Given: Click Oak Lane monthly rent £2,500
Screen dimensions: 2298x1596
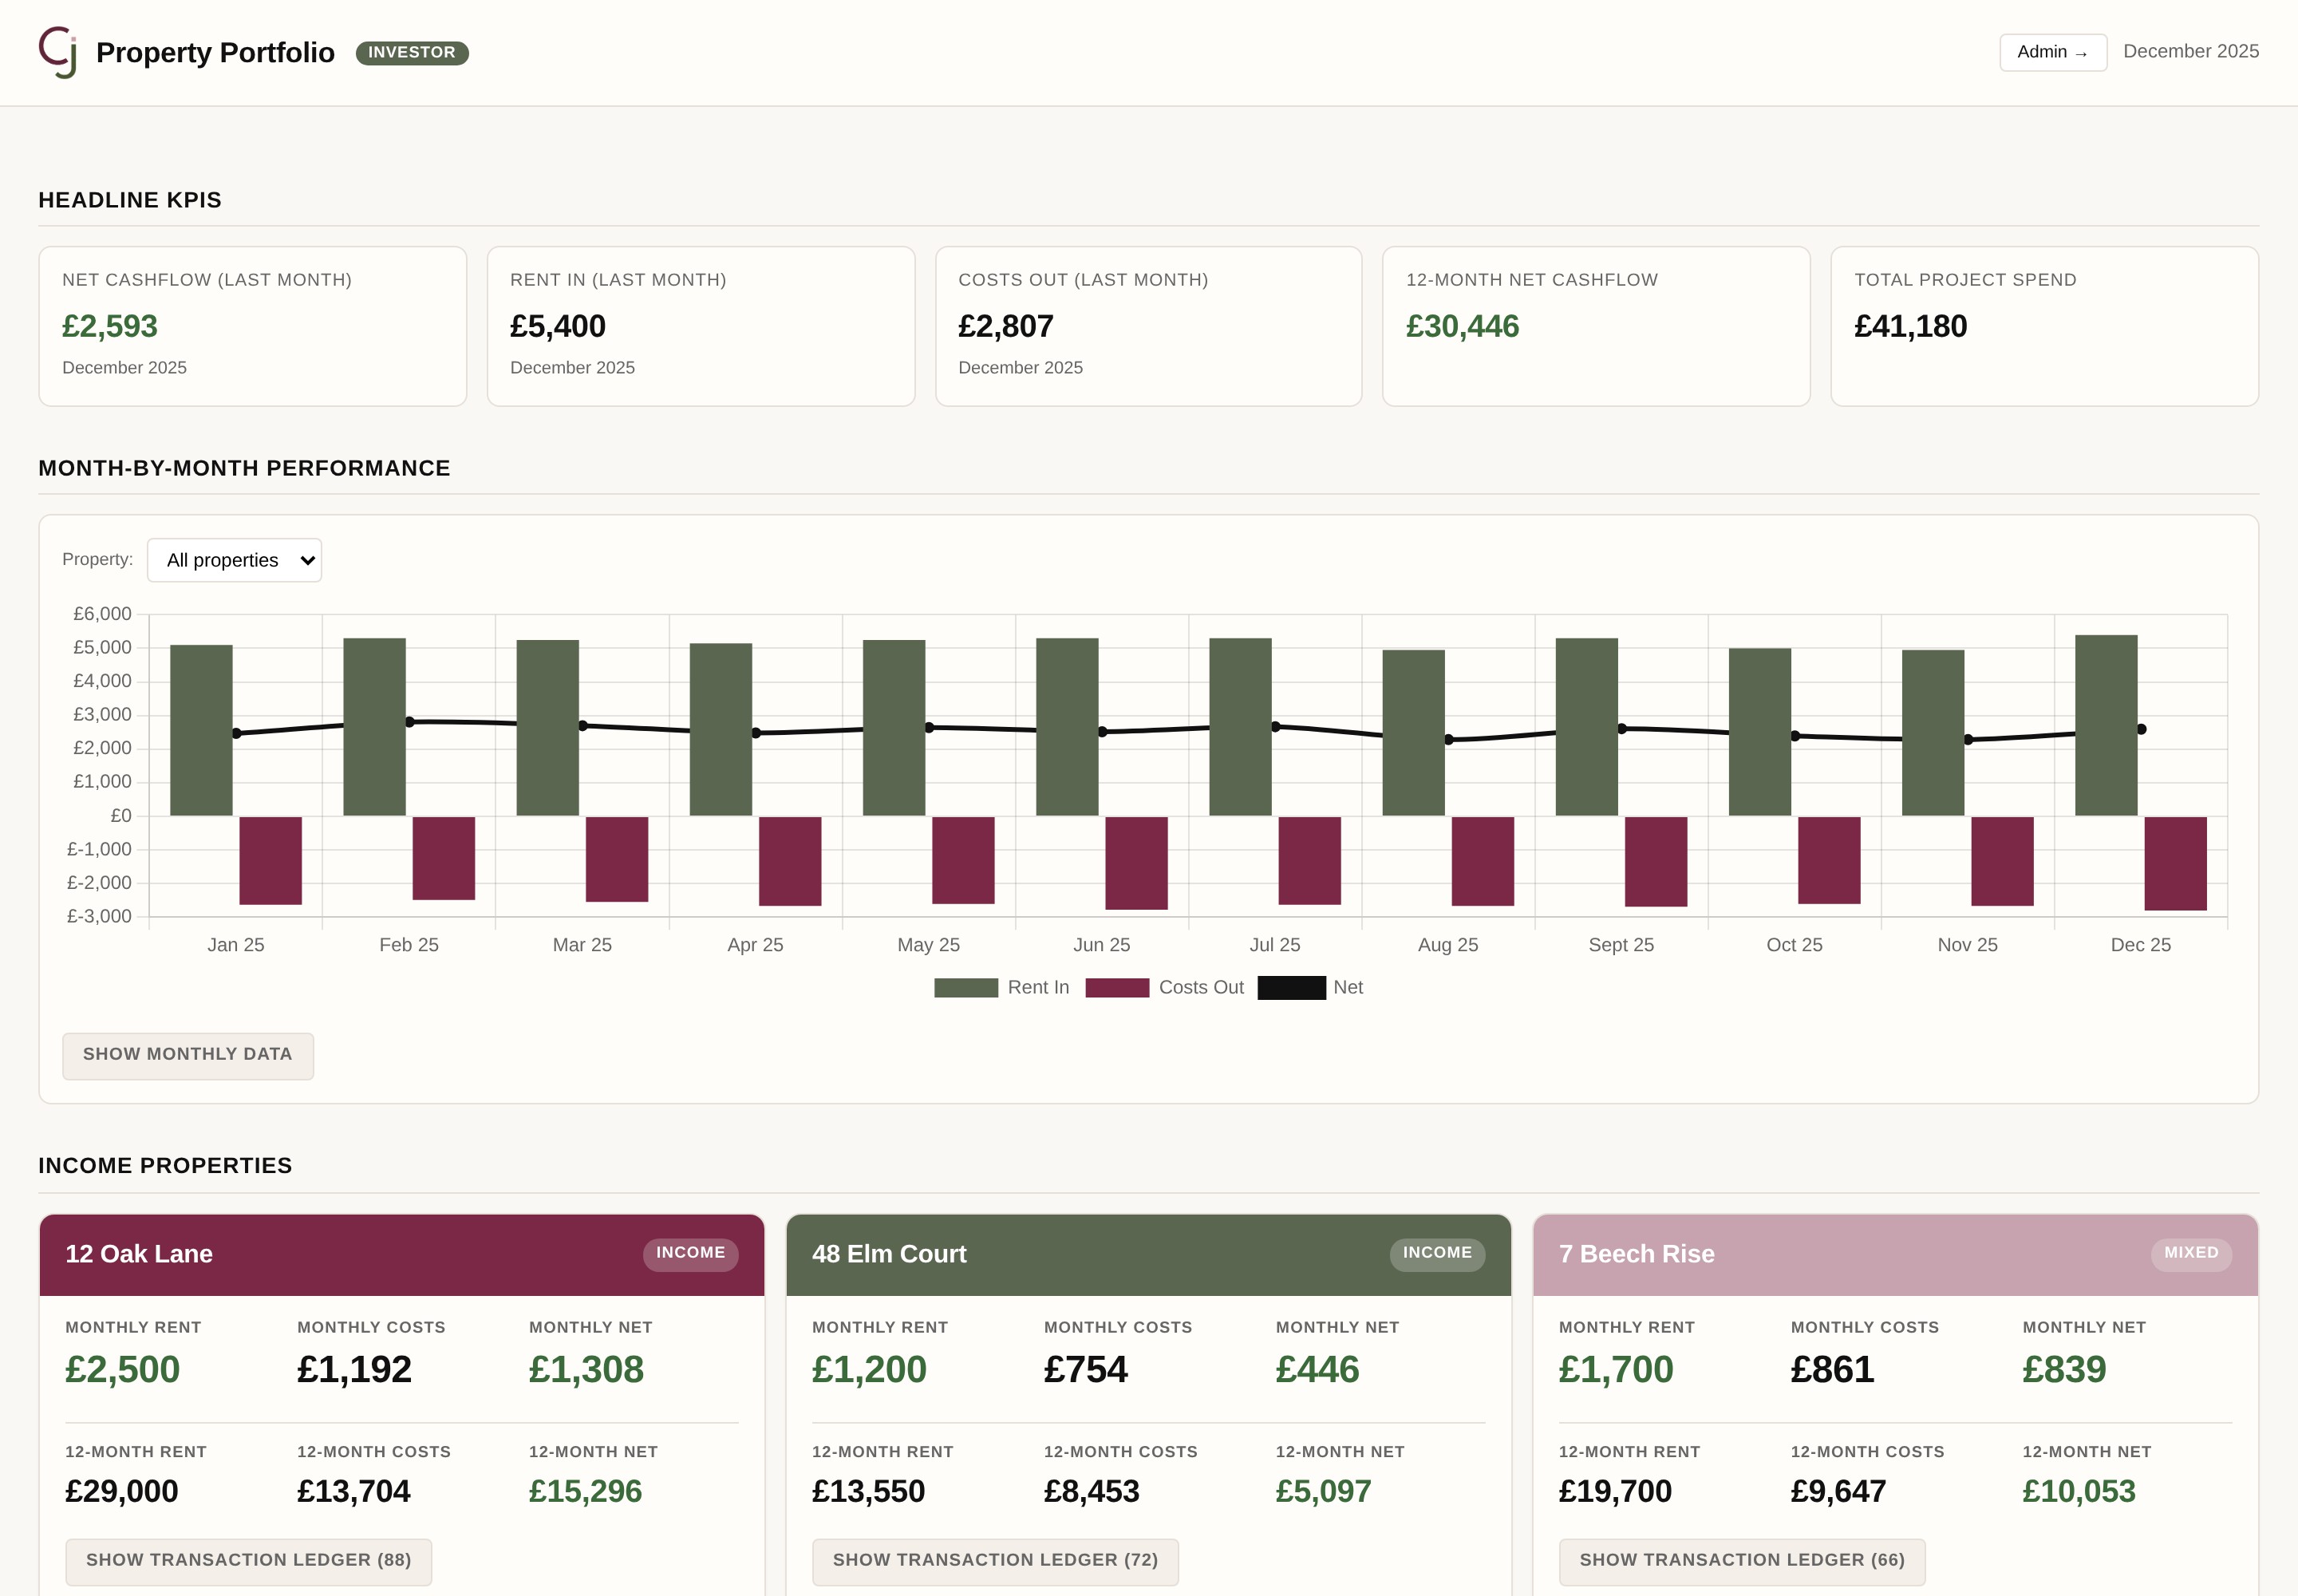Looking at the screenshot, I should [122, 1370].
